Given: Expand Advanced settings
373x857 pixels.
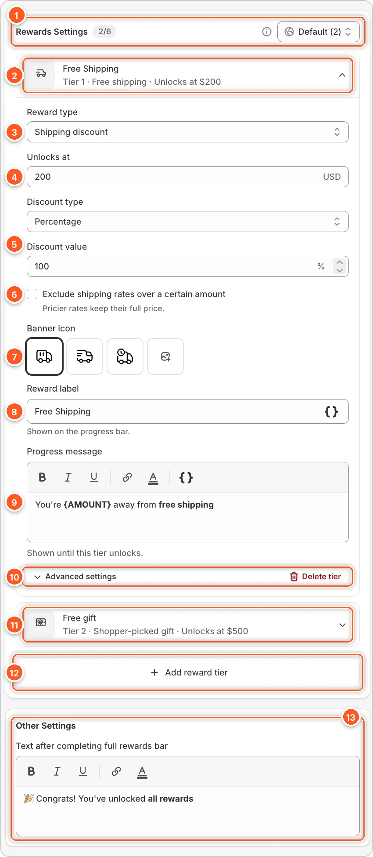Looking at the screenshot, I should point(75,577).
